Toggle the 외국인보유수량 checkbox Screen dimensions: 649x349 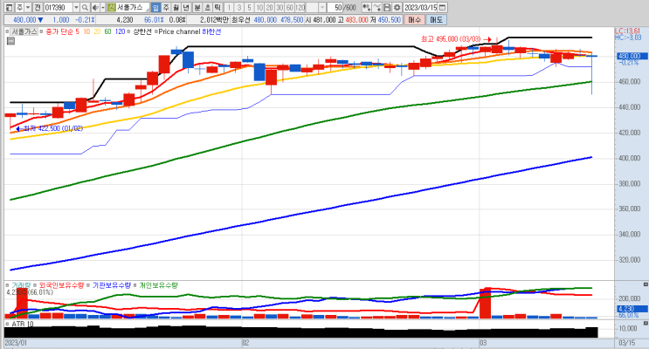35,285
